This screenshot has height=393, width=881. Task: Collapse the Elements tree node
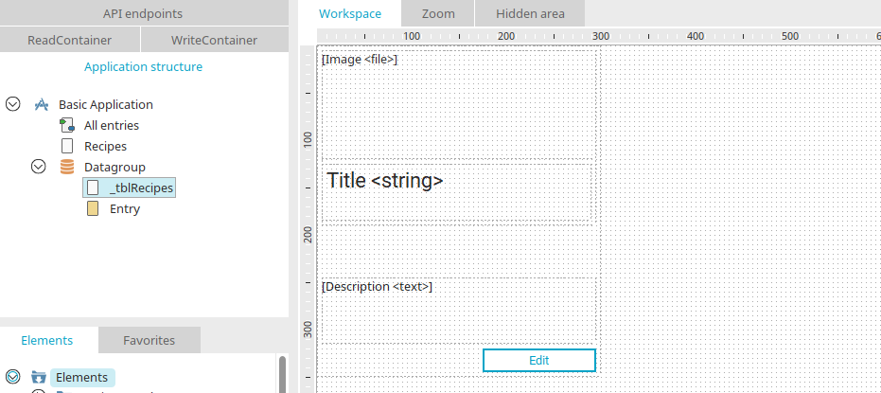point(13,377)
